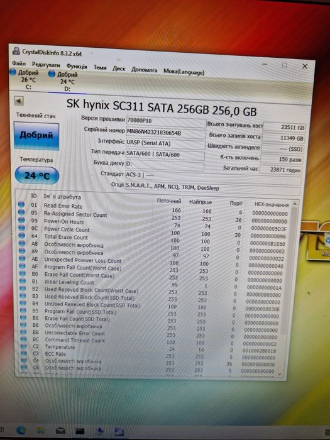Open File Explorer from the taskbar
The width and height of the screenshot is (330, 440).
pos(41,431)
